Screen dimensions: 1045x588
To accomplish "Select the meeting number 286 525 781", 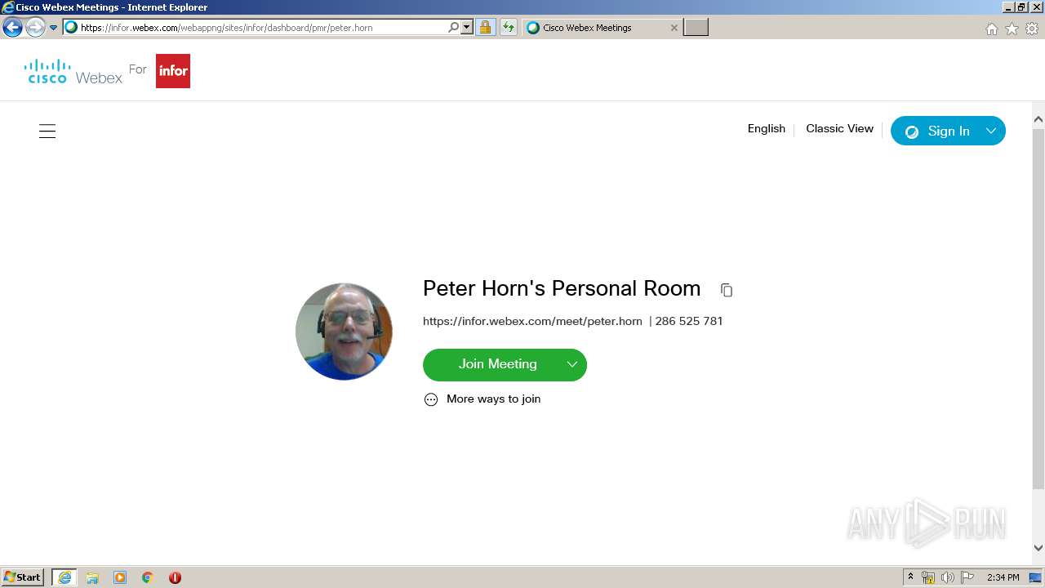I will coord(688,321).
